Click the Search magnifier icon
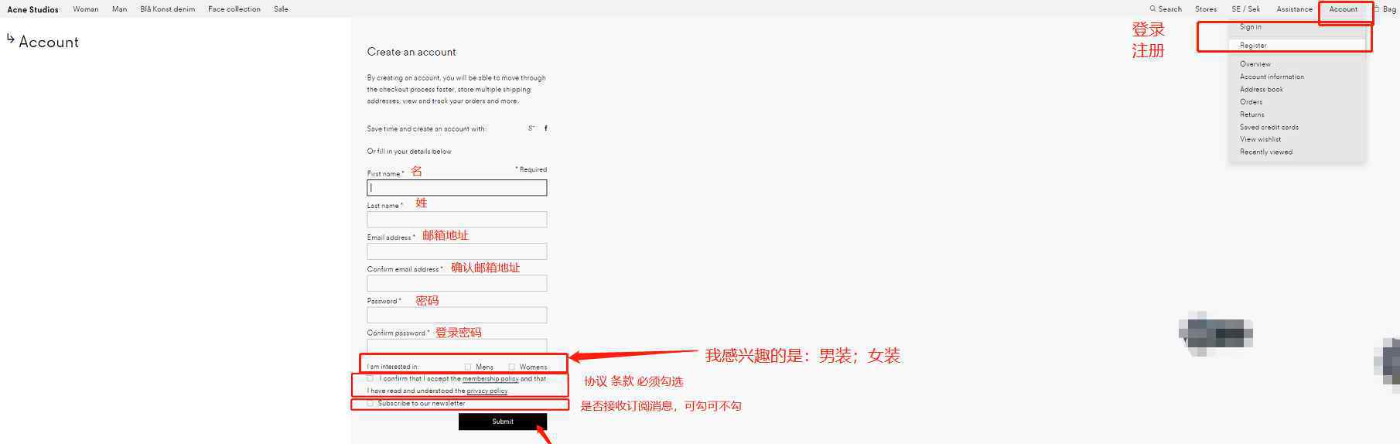Viewport: 1400px width, 444px height. [x=1152, y=9]
